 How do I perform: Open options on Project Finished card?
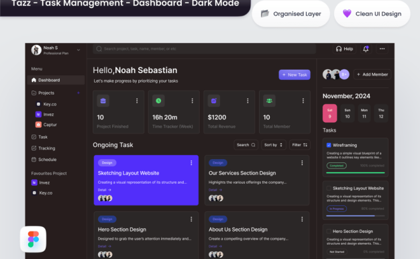pyautogui.click(x=137, y=101)
